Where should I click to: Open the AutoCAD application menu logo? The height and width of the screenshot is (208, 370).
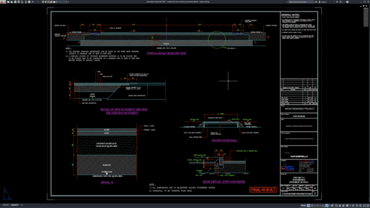(x=3, y=2)
